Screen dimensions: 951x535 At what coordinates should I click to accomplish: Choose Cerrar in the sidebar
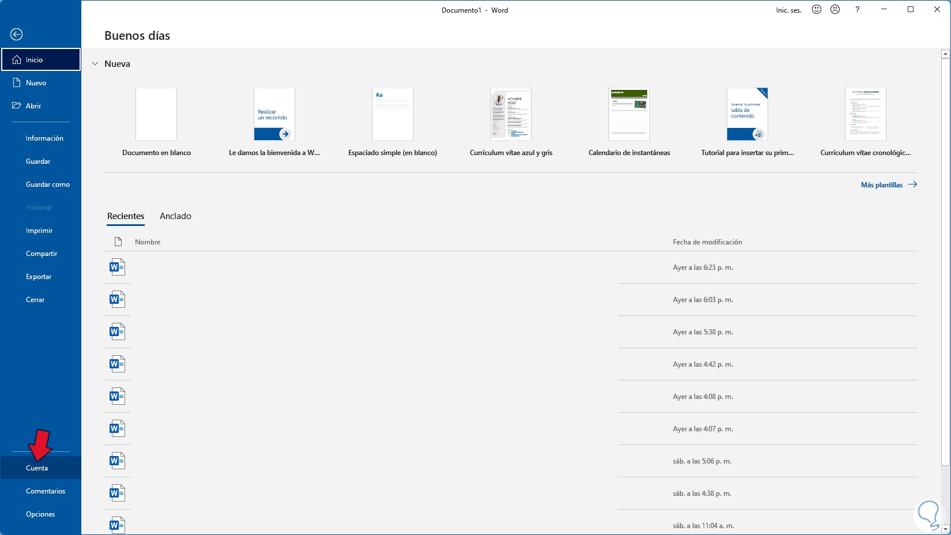(41, 300)
